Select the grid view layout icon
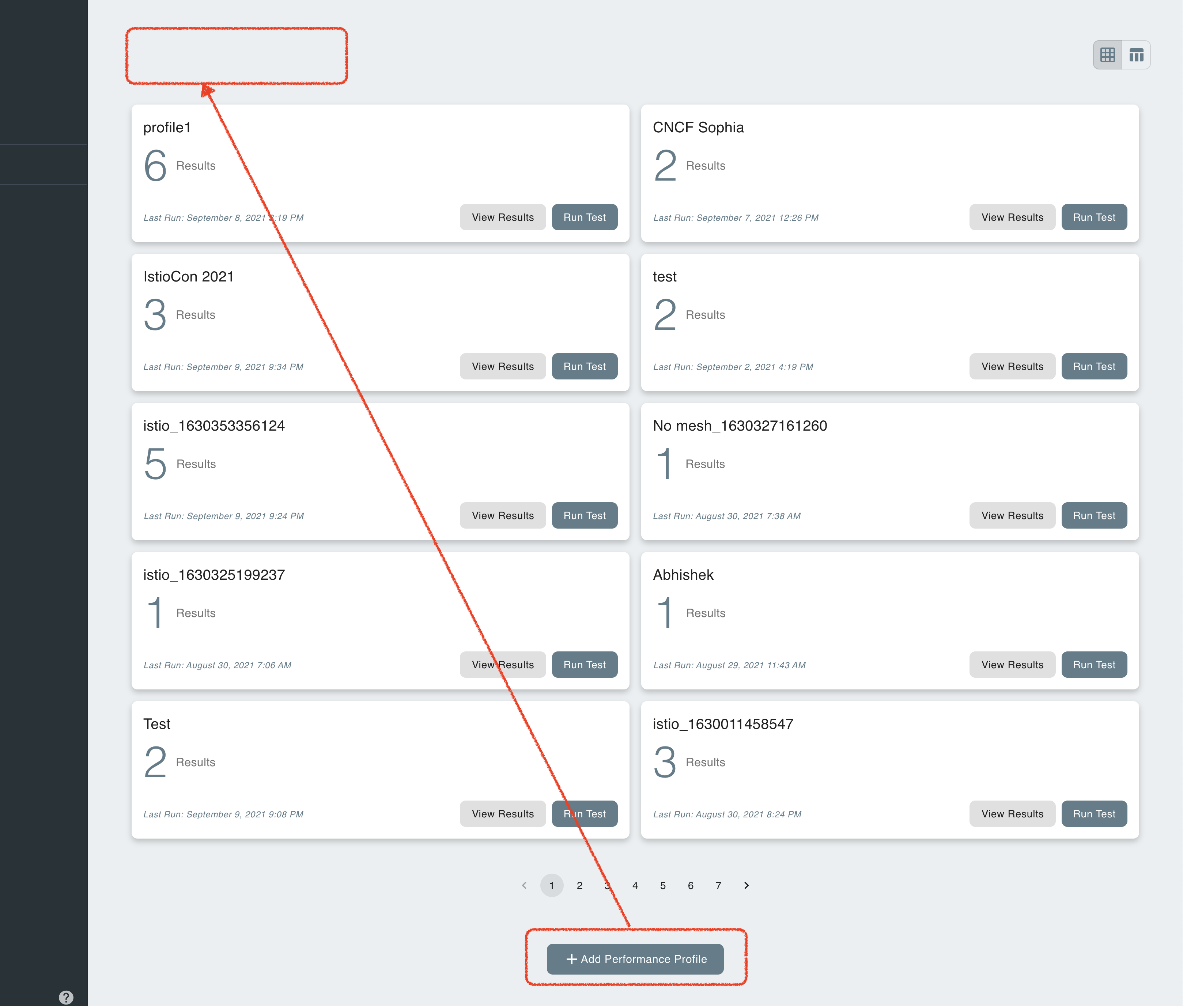The height and width of the screenshot is (1006, 1183). 1107,54
